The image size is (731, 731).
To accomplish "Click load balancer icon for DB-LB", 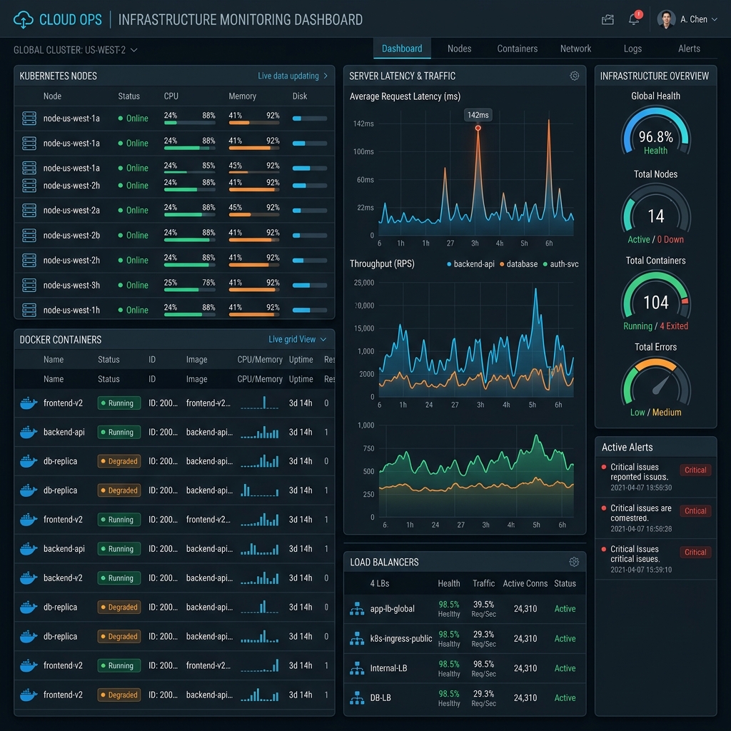I will click(357, 698).
